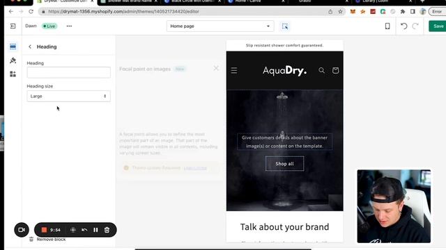Select the Drymat Customize browser tab
Viewport: 446px width, 250px height.
(65, 1)
